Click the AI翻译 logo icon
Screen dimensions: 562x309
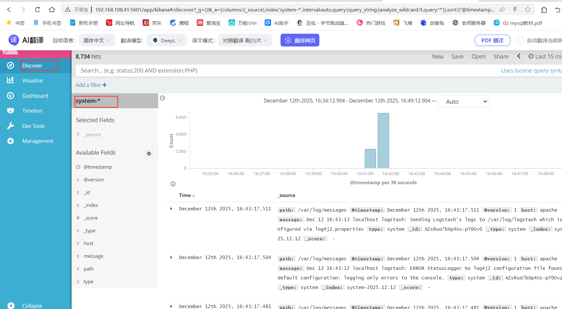[14, 40]
